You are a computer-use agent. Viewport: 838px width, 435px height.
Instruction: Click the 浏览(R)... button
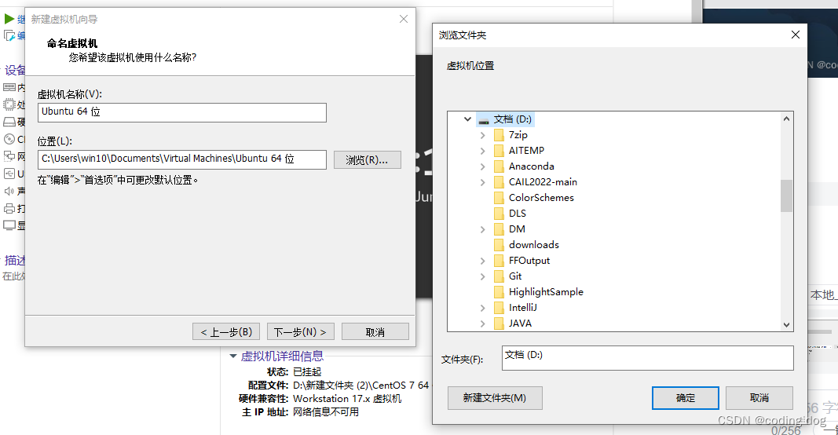(367, 159)
